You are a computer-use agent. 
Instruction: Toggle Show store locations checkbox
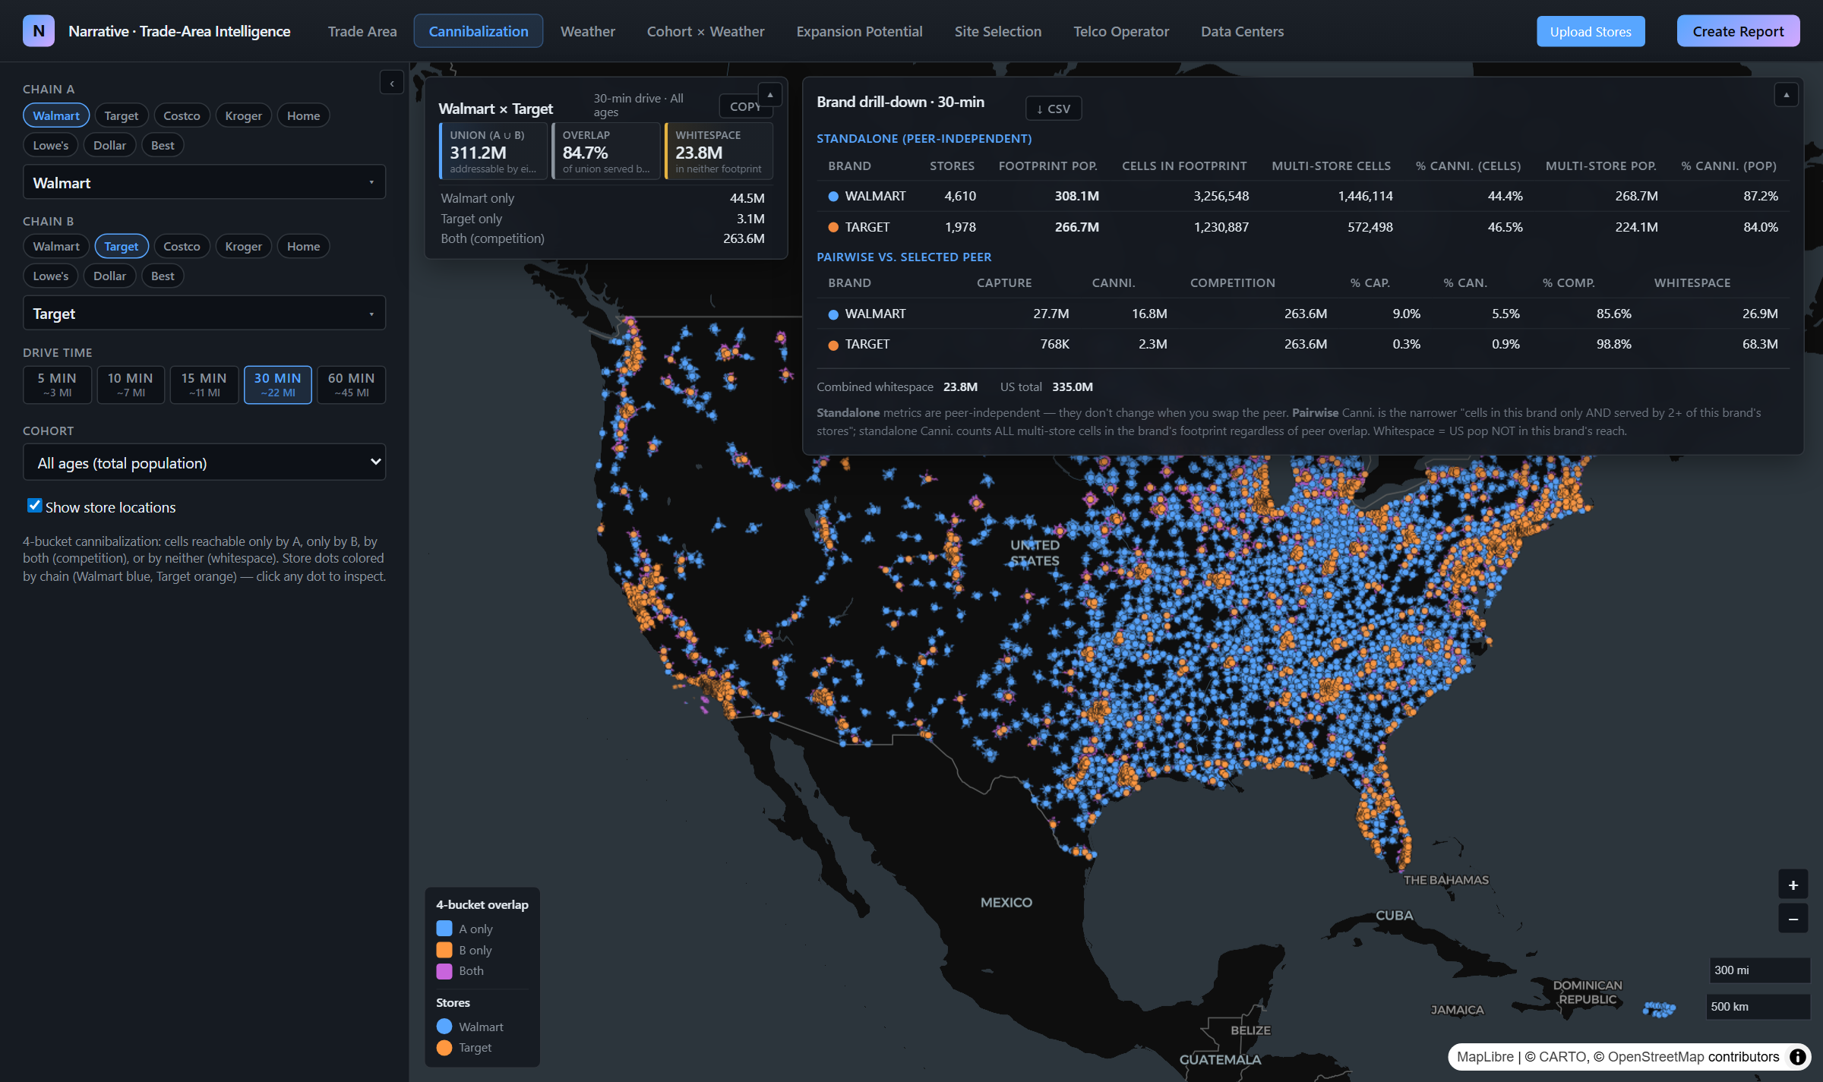point(35,506)
